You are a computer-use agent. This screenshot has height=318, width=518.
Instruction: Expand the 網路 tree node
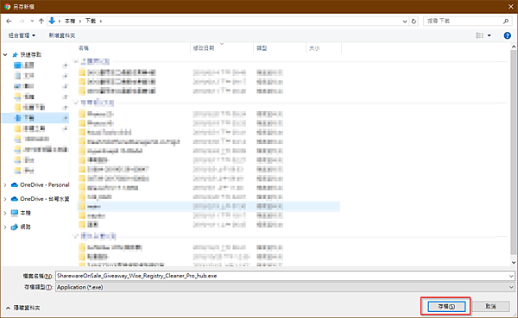pyautogui.click(x=5, y=227)
